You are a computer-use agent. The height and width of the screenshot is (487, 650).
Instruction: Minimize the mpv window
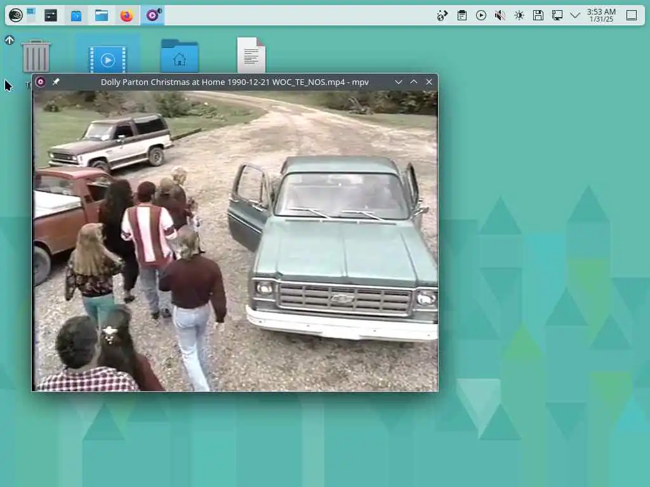[399, 82]
